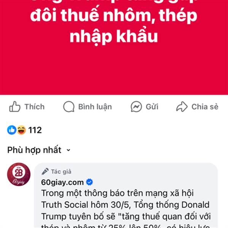Expand the Phù hợp nhất sort dropdown
Screen dimensions: 228x228
coord(39,150)
